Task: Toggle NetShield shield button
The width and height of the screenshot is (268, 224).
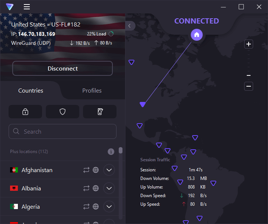Action: [x=63, y=112]
